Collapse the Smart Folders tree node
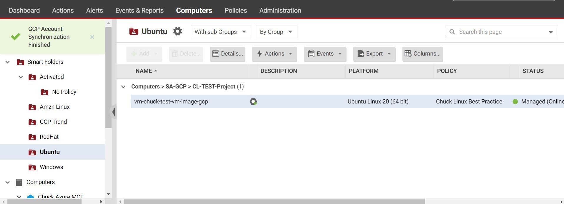Viewport: 564px width, 204px height. tap(8, 62)
